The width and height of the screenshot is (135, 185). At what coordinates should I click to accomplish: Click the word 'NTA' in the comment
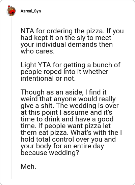27,31
